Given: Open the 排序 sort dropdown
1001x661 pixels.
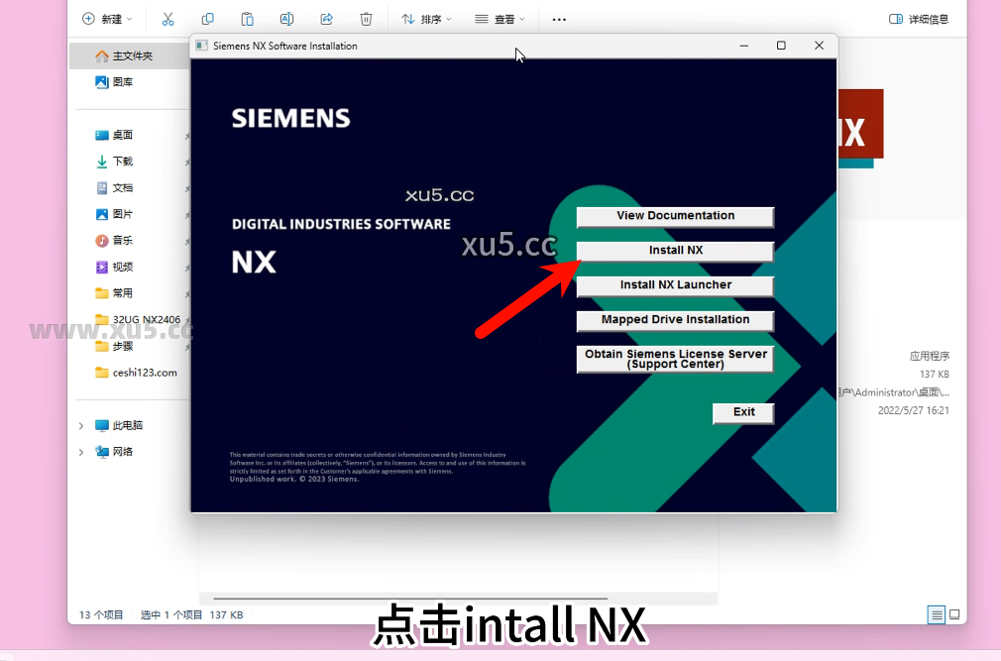Looking at the screenshot, I should coord(426,18).
